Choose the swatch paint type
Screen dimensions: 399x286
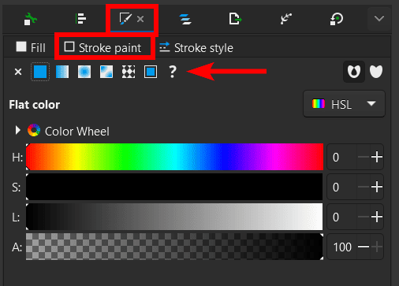(151, 72)
